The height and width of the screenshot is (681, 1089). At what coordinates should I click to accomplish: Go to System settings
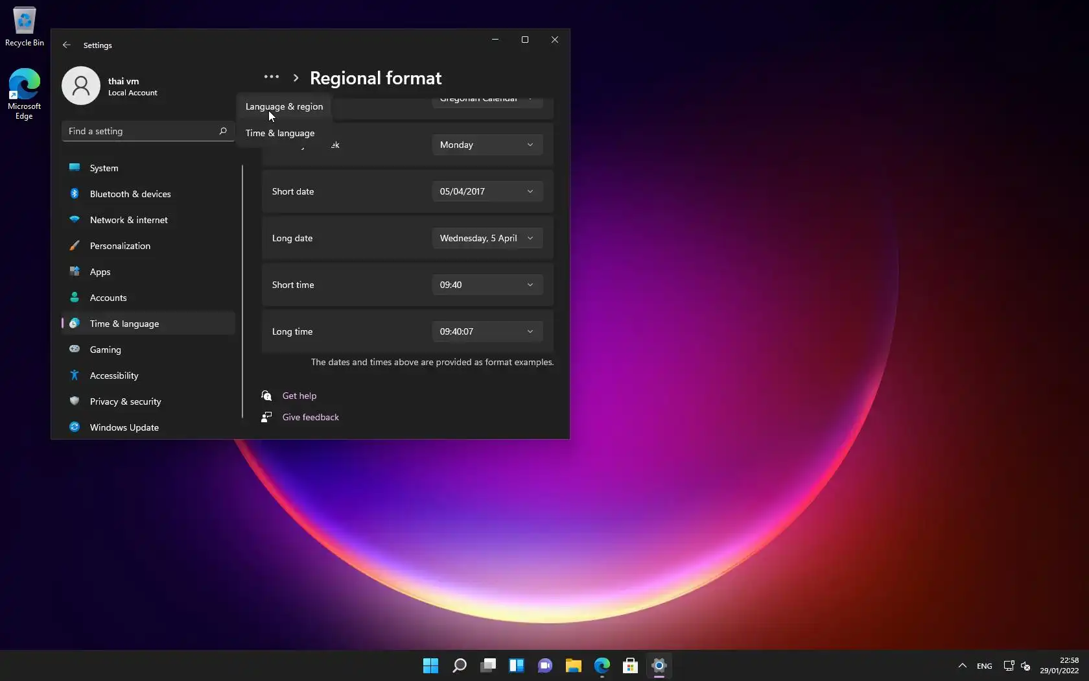tap(148, 168)
